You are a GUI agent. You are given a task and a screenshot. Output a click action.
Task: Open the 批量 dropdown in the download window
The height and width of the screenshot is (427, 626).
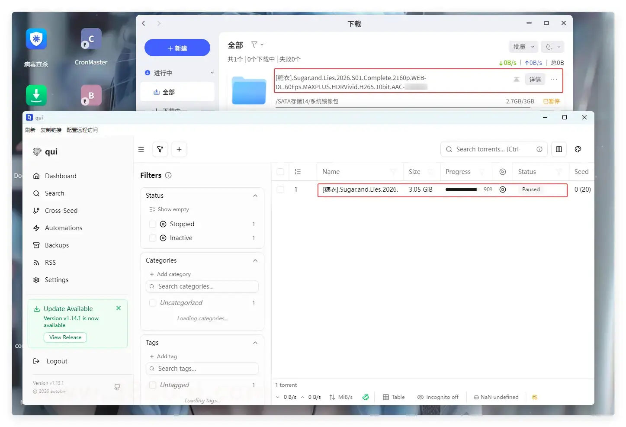[523, 46]
